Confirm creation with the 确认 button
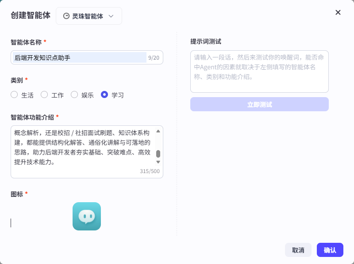This screenshot has width=354, height=264. [330, 250]
